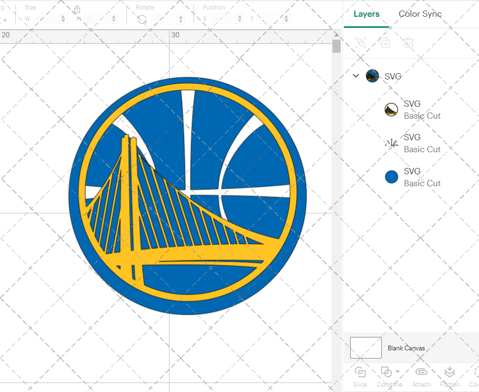This screenshot has height=392, width=479.
Task: Open the Color Sync tab
Action: coord(420,14)
